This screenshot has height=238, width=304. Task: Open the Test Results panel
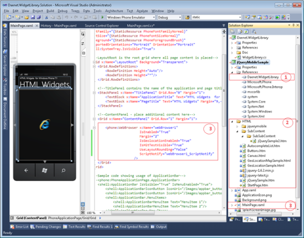click(74, 226)
